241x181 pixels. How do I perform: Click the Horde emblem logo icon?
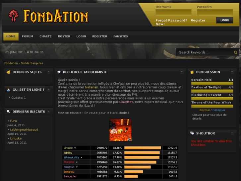[x=14, y=16]
